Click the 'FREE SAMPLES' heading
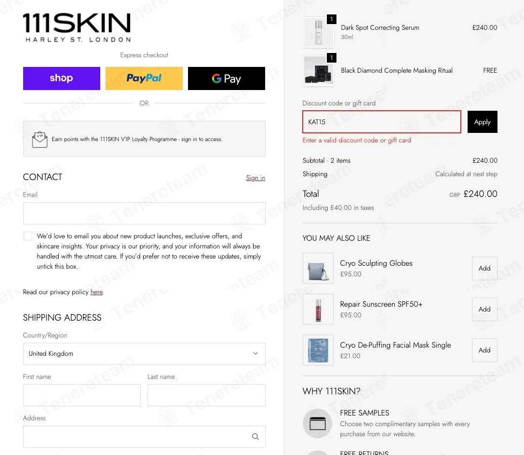The image size is (524, 455). point(364,413)
